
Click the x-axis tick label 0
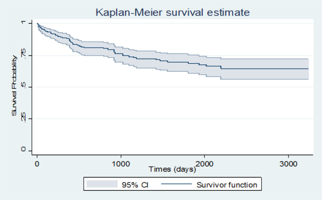(37, 164)
